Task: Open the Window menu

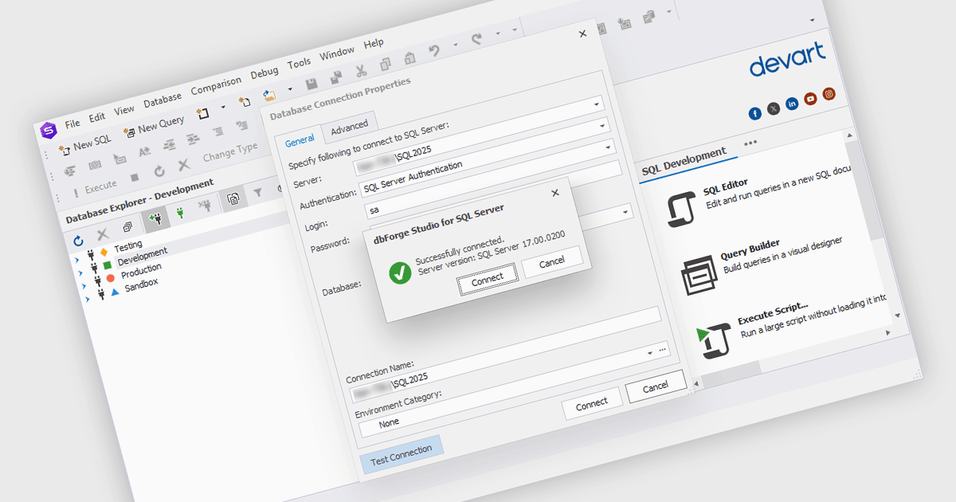Action: click(336, 53)
